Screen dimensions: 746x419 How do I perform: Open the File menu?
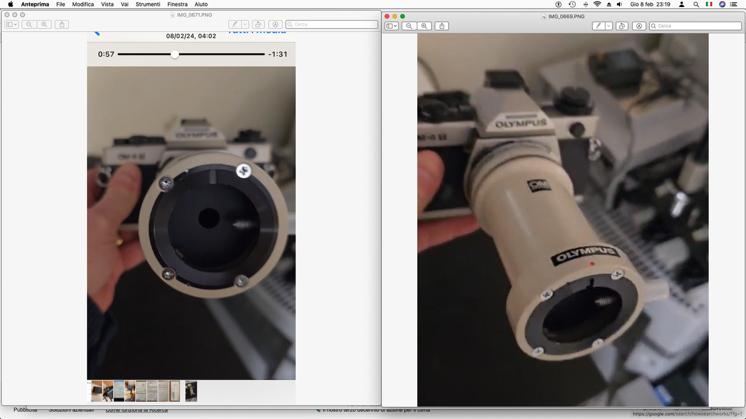61,4
